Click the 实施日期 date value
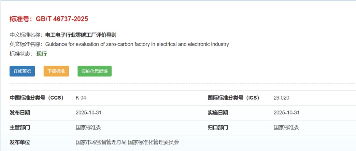This screenshot has width=356, height=151. click(x=286, y=113)
